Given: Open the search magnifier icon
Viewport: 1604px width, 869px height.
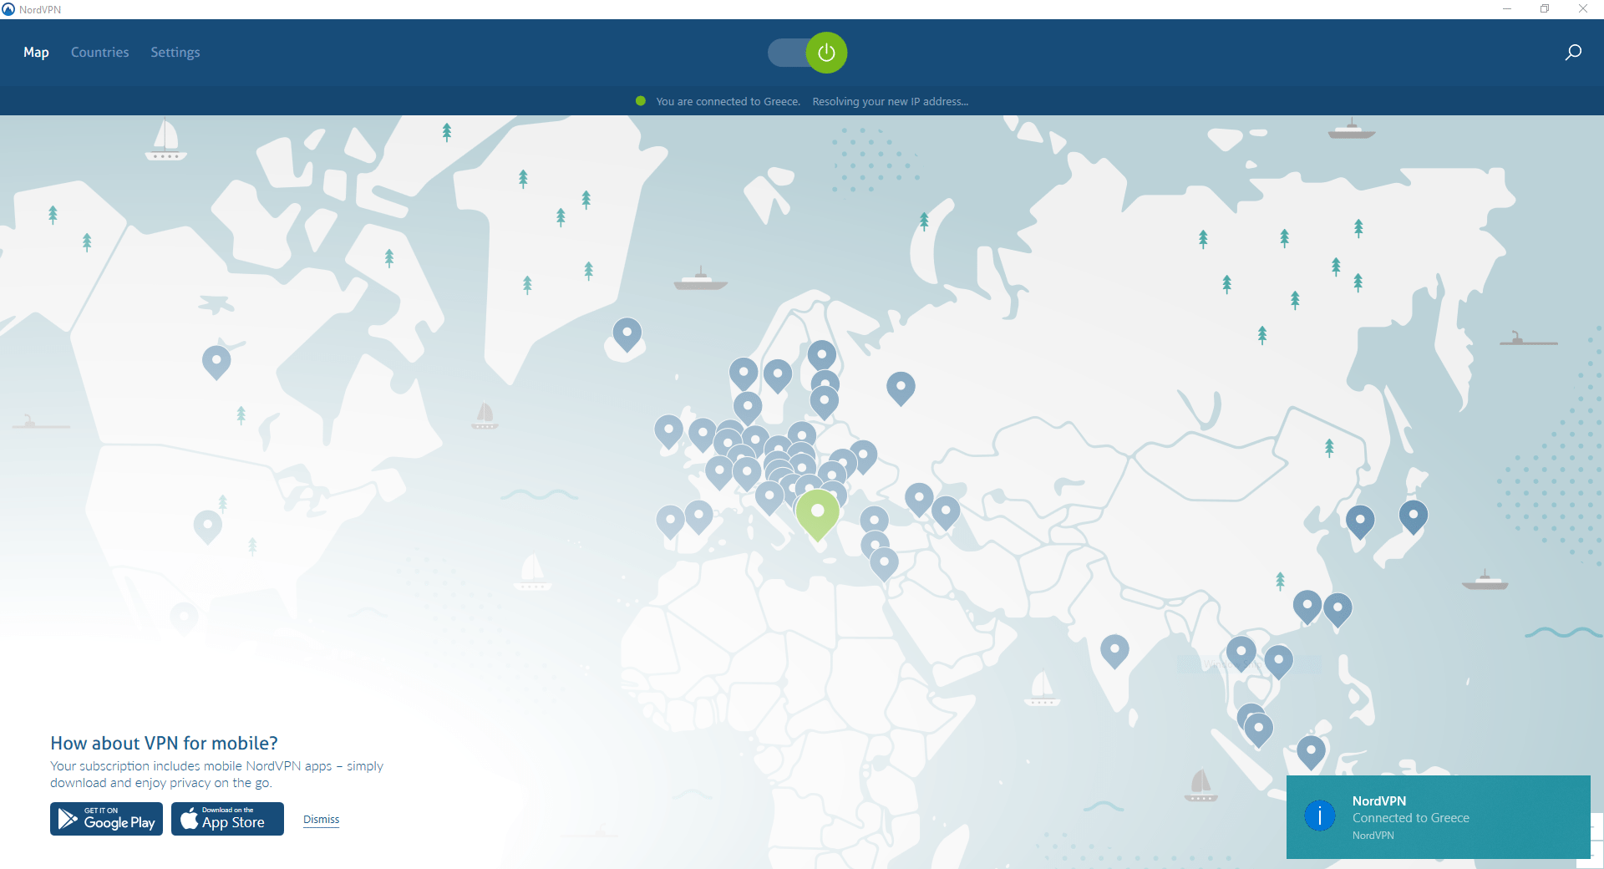Looking at the screenshot, I should click(x=1573, y=53).
